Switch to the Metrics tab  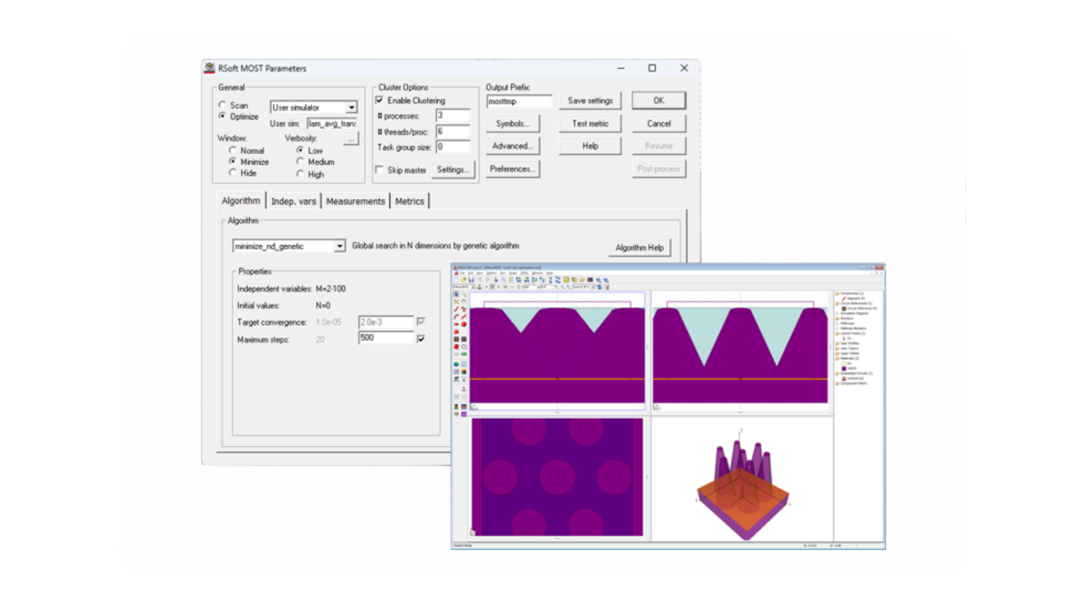(409, 201)
